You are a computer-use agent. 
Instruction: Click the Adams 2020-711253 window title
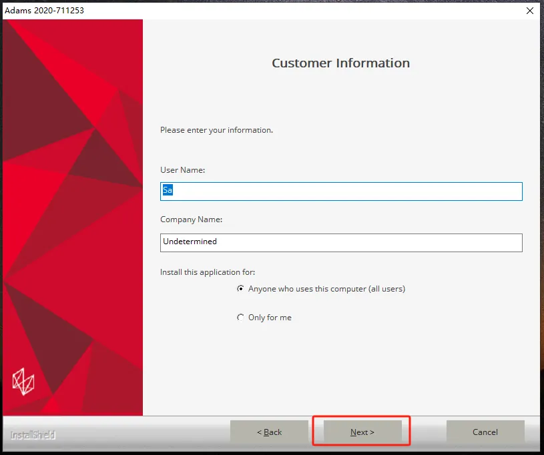point(45,11)
